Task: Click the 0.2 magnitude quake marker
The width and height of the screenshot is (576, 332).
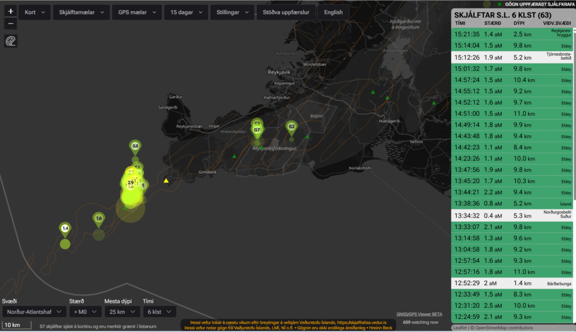Action: 291,127
